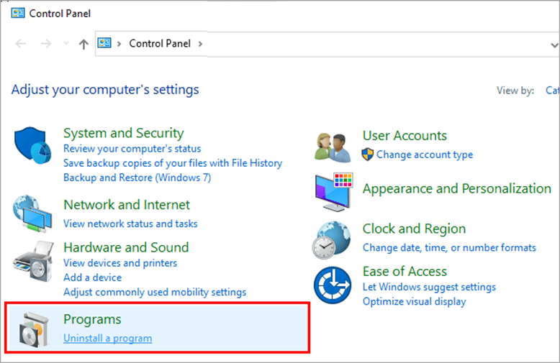Image resolution: width=560 pixels, height=363 pixels.
Task: Go up one level with up arrow
Action: [x=83, y=44]
